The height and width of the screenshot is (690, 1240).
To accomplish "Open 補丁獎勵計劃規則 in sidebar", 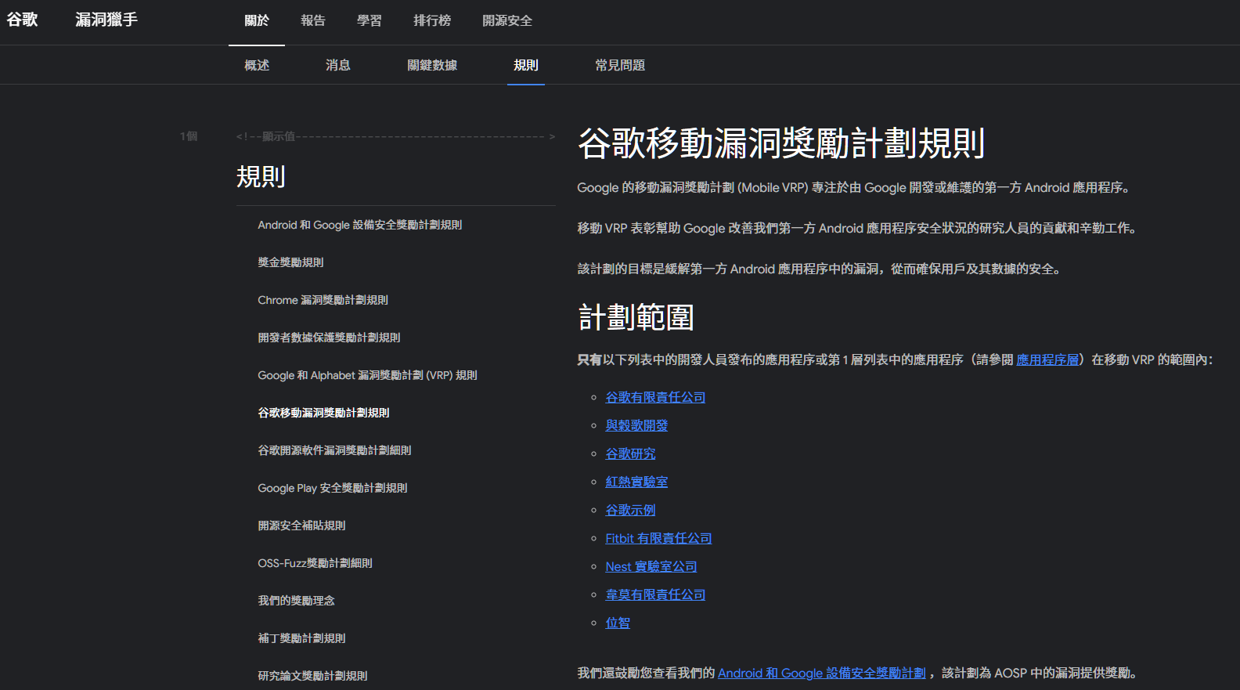I will pos(301,638).
